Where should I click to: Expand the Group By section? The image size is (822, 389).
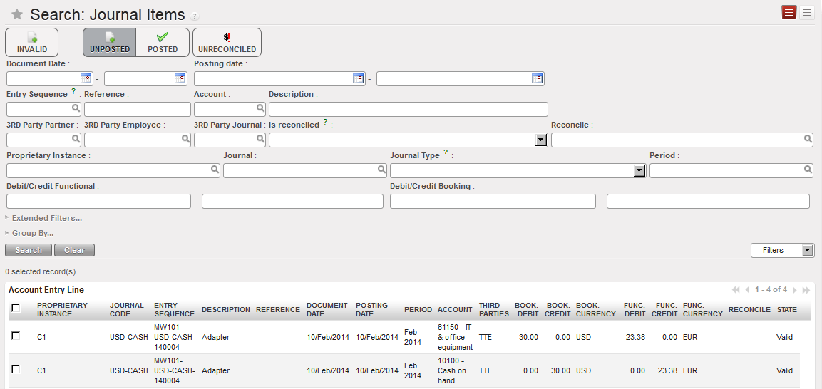coord(32,233)
